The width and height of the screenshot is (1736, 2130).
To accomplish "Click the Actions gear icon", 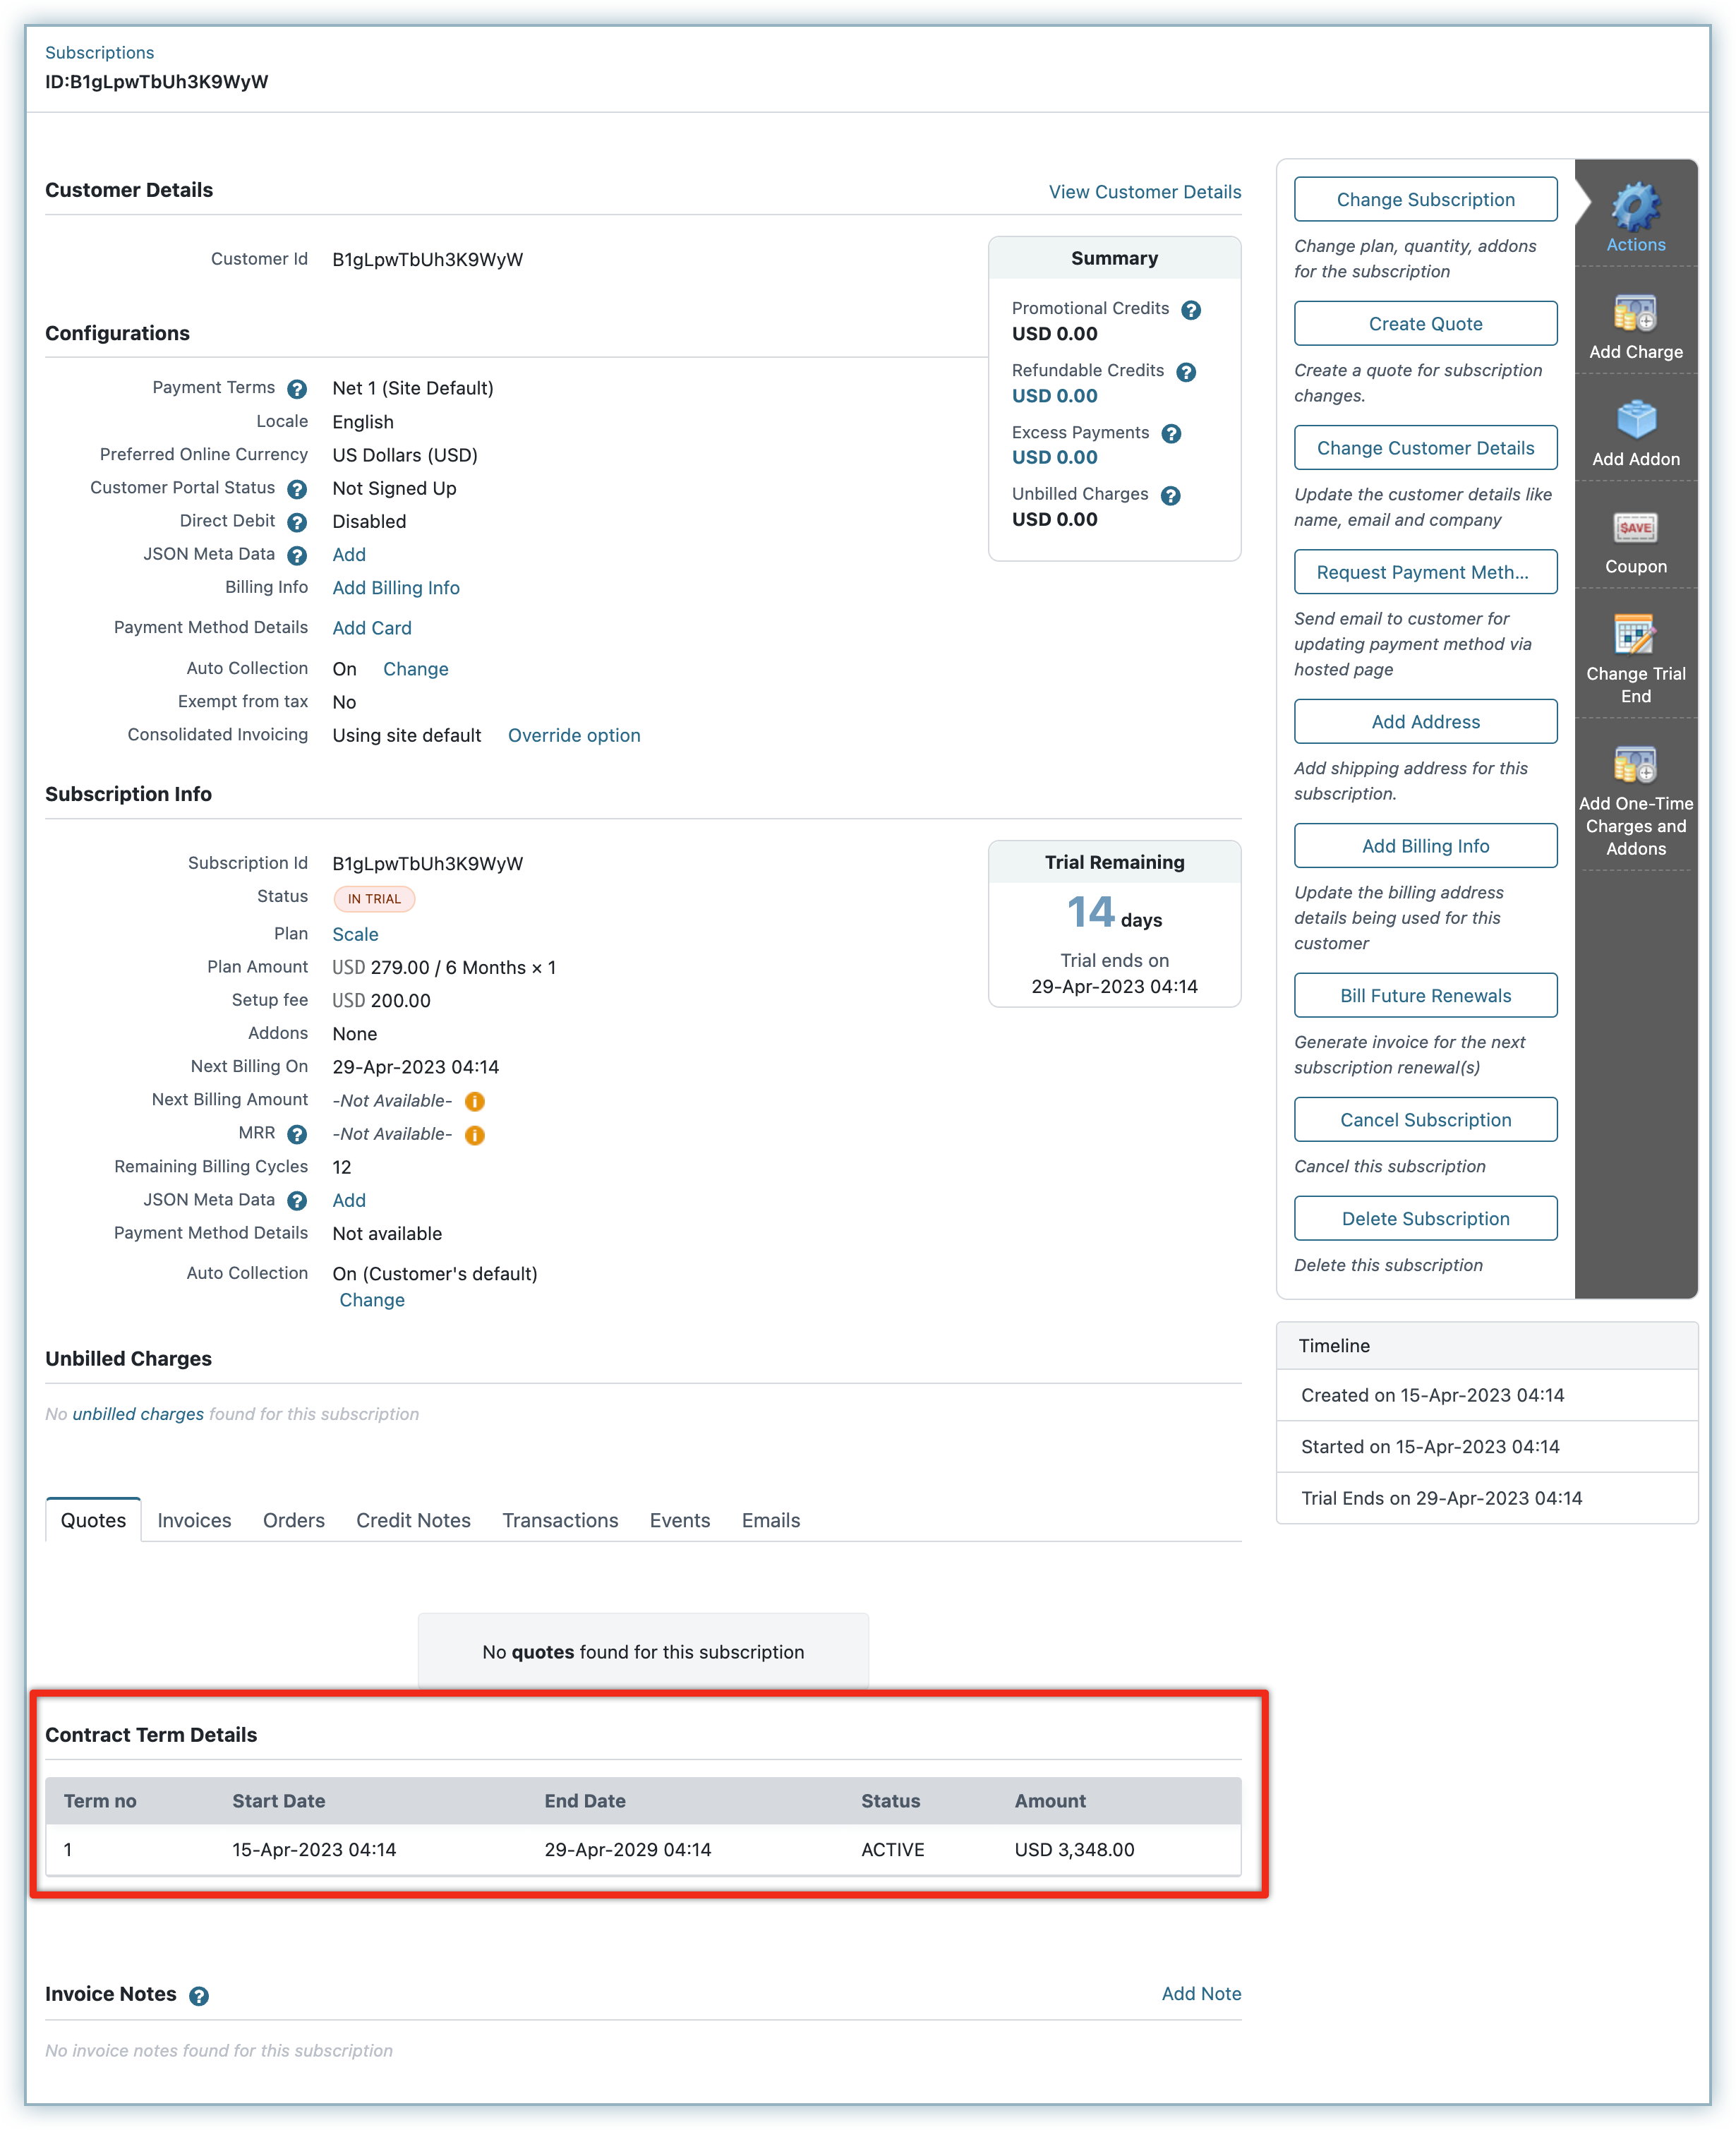I will [1635, 207].
